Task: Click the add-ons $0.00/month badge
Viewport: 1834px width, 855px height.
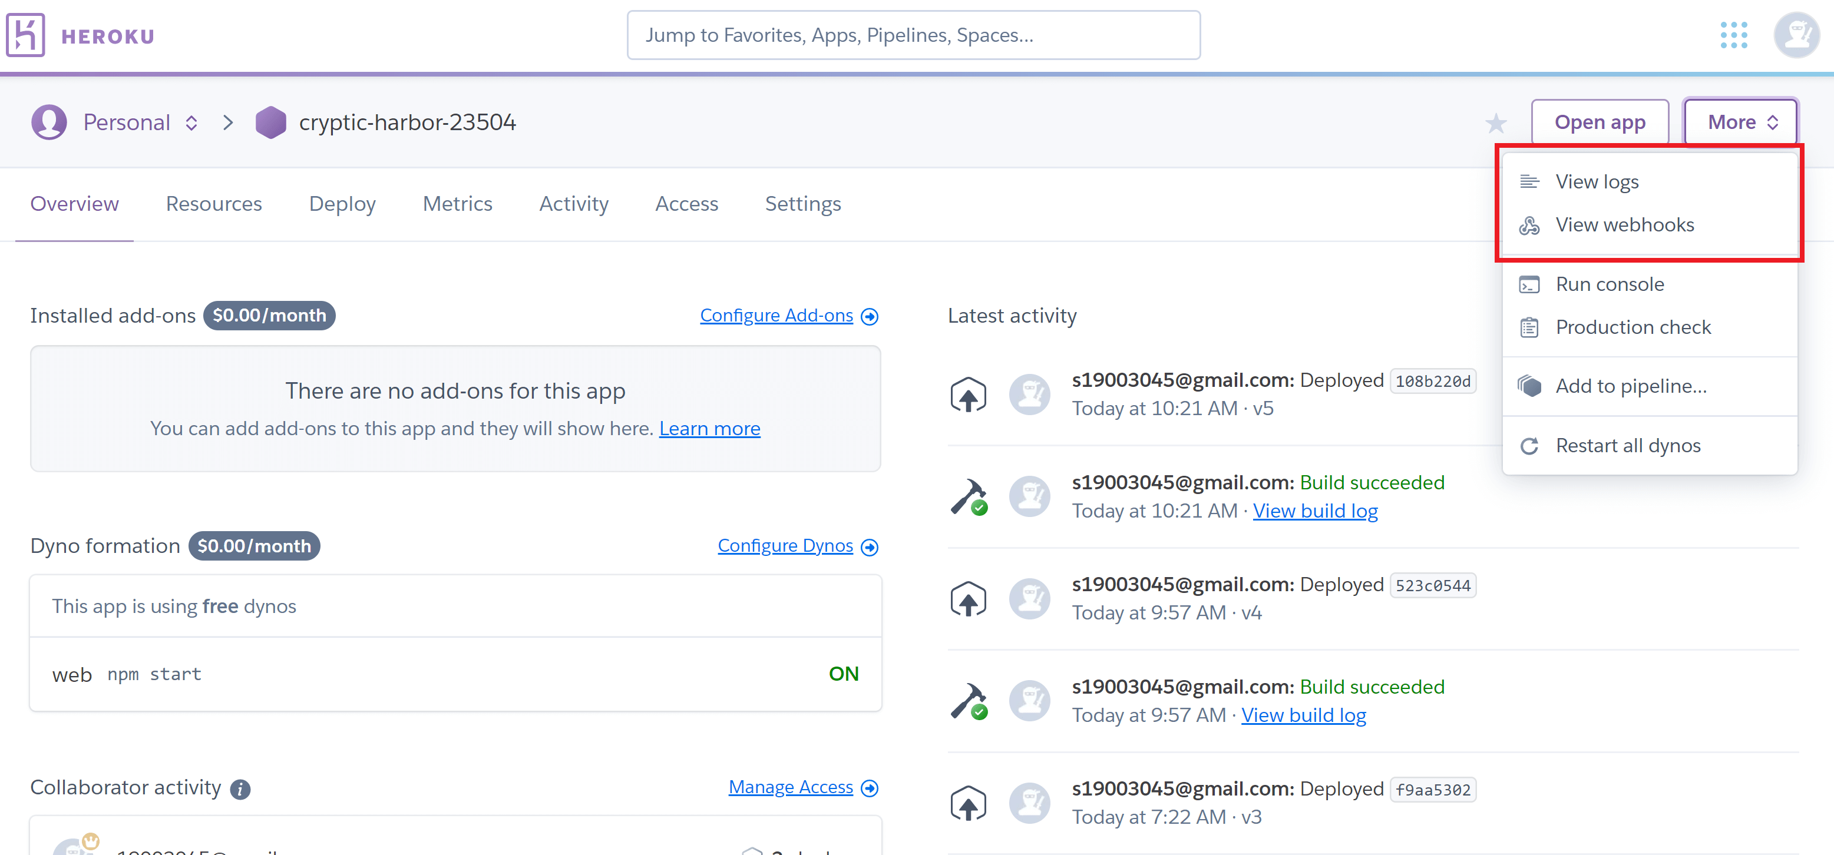Action: pos(269,316)
